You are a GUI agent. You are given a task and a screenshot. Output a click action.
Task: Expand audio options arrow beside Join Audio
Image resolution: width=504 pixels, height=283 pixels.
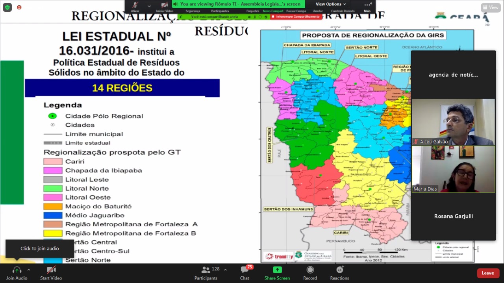29,270
